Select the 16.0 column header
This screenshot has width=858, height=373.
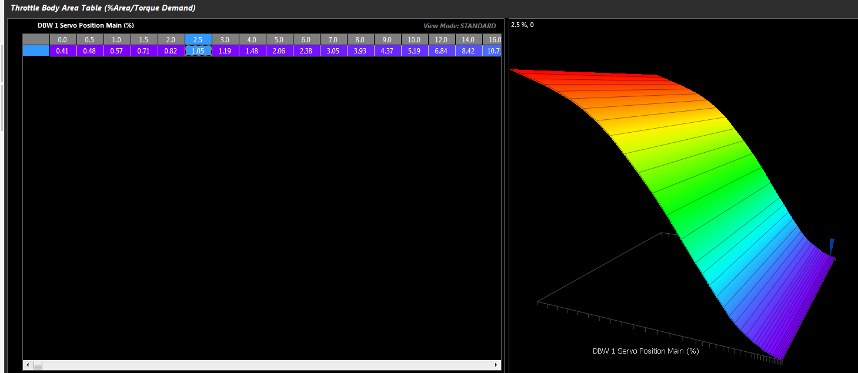tap(493, 39)
